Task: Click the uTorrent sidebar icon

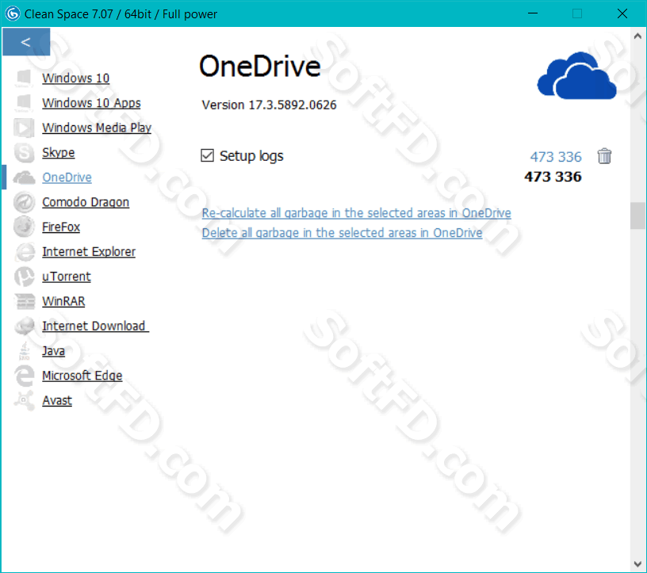Action: (24, 277)
